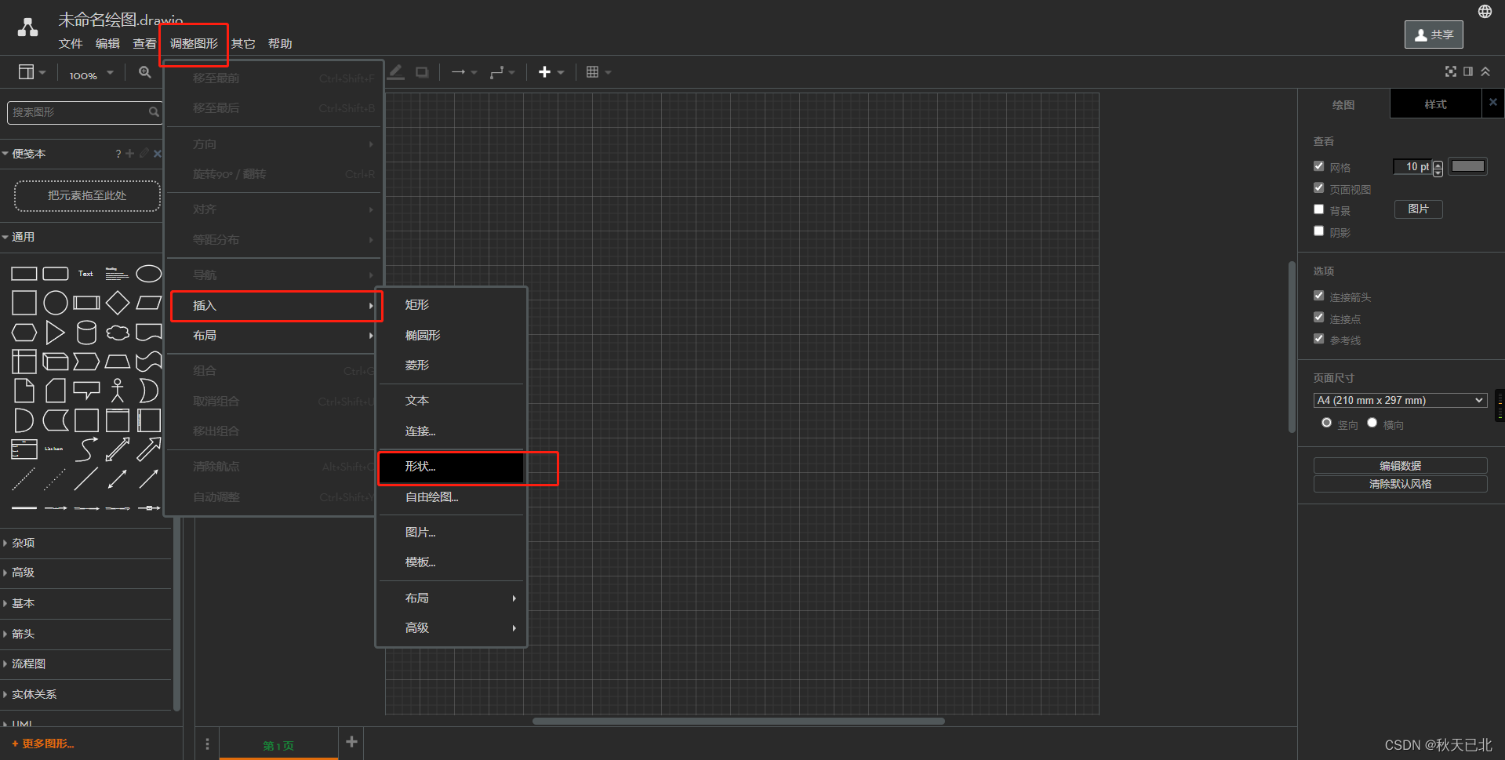Open the 更多图形... link
This screenshot has width=1505, height=760.
[x=43, y=744]
